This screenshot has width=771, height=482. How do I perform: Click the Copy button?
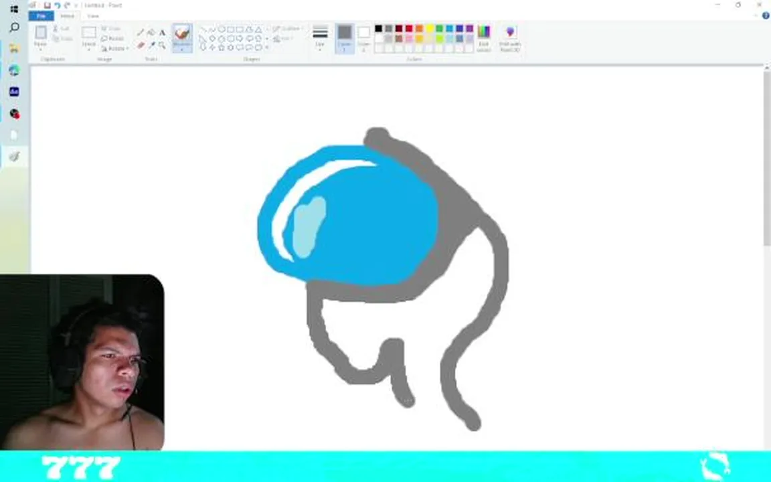[62, 38]
